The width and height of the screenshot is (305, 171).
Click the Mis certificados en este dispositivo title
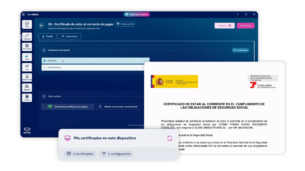point(105,138)
